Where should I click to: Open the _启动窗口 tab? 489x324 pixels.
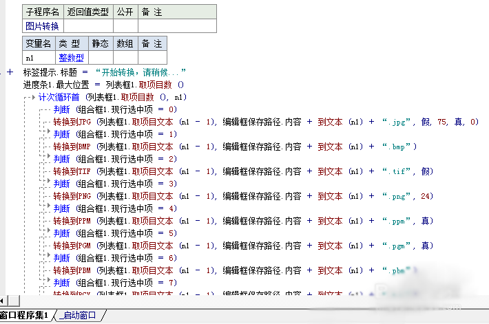pos(78,316)
